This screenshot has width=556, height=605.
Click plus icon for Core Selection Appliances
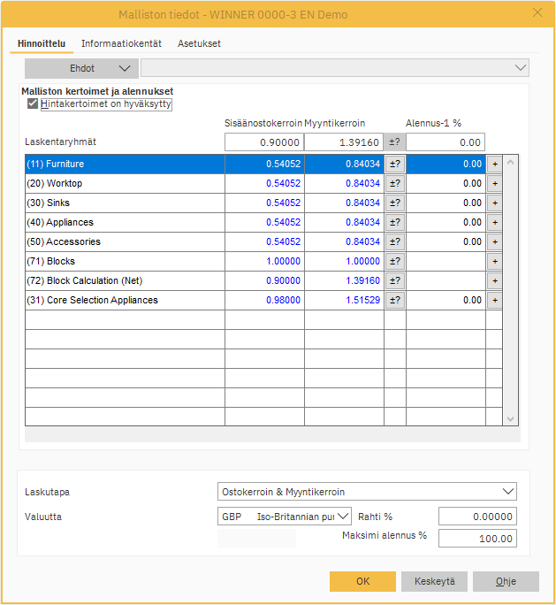point(494,300)
